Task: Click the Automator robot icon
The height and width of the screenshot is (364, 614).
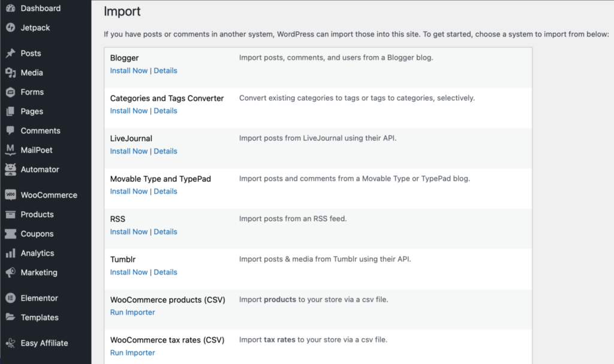Action: (11, 169)
